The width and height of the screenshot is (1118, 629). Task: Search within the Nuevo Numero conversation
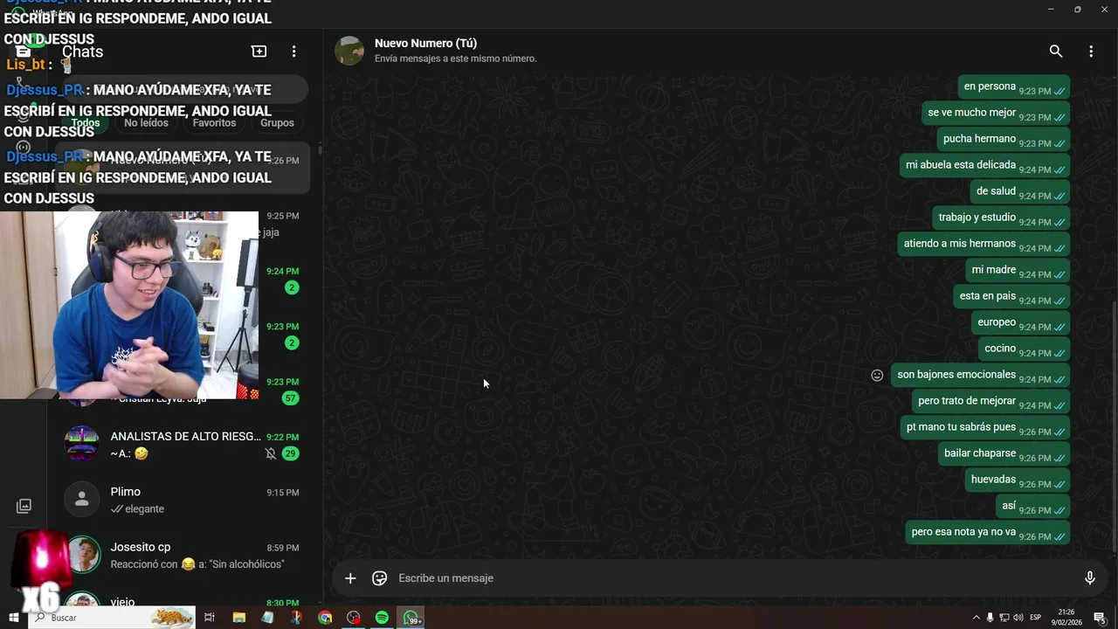pos(1056,52)
